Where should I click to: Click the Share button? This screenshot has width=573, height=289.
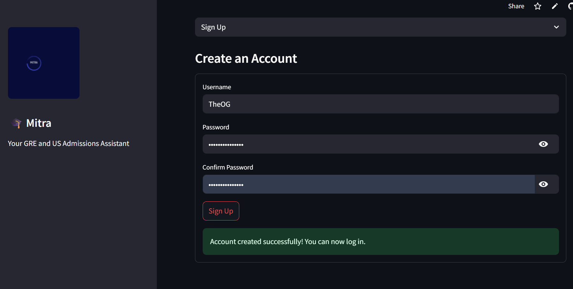516,6
